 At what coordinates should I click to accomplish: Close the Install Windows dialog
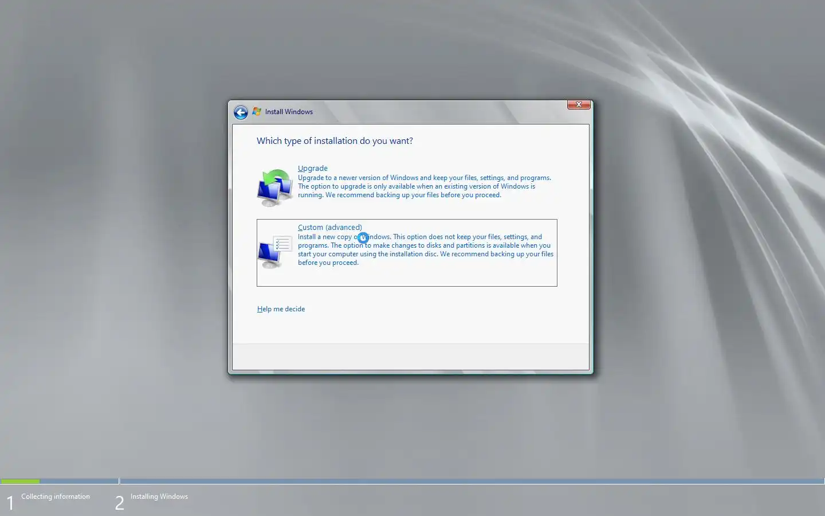pyautogui.click(x=579, y=104)
